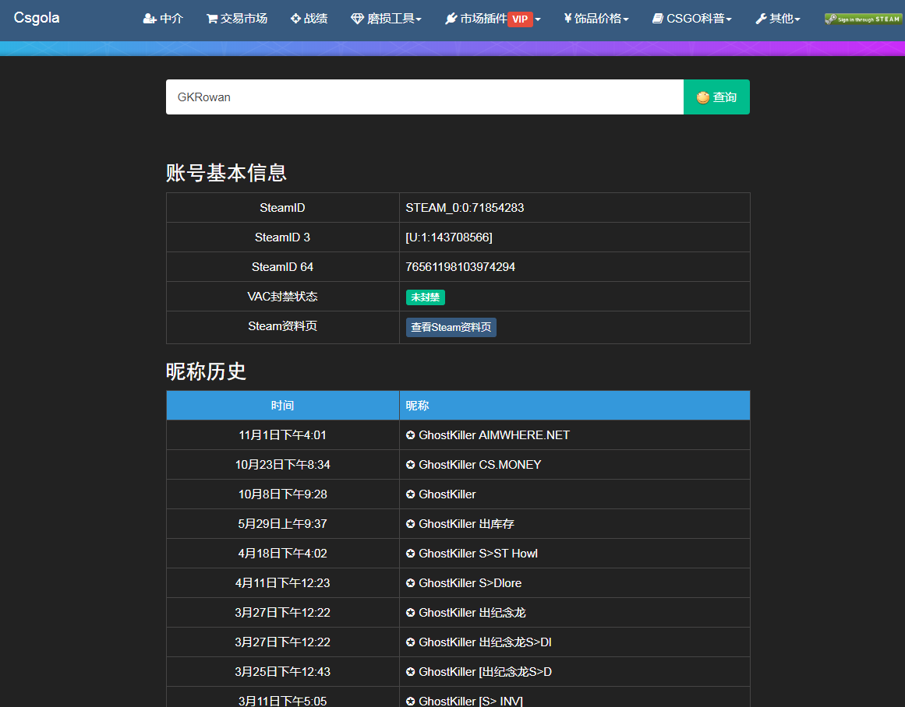Click the 10月23日下午8:34 timestamp
This screenshot has width=905, height=707.
pyautogui.click(x=283, y=465)
